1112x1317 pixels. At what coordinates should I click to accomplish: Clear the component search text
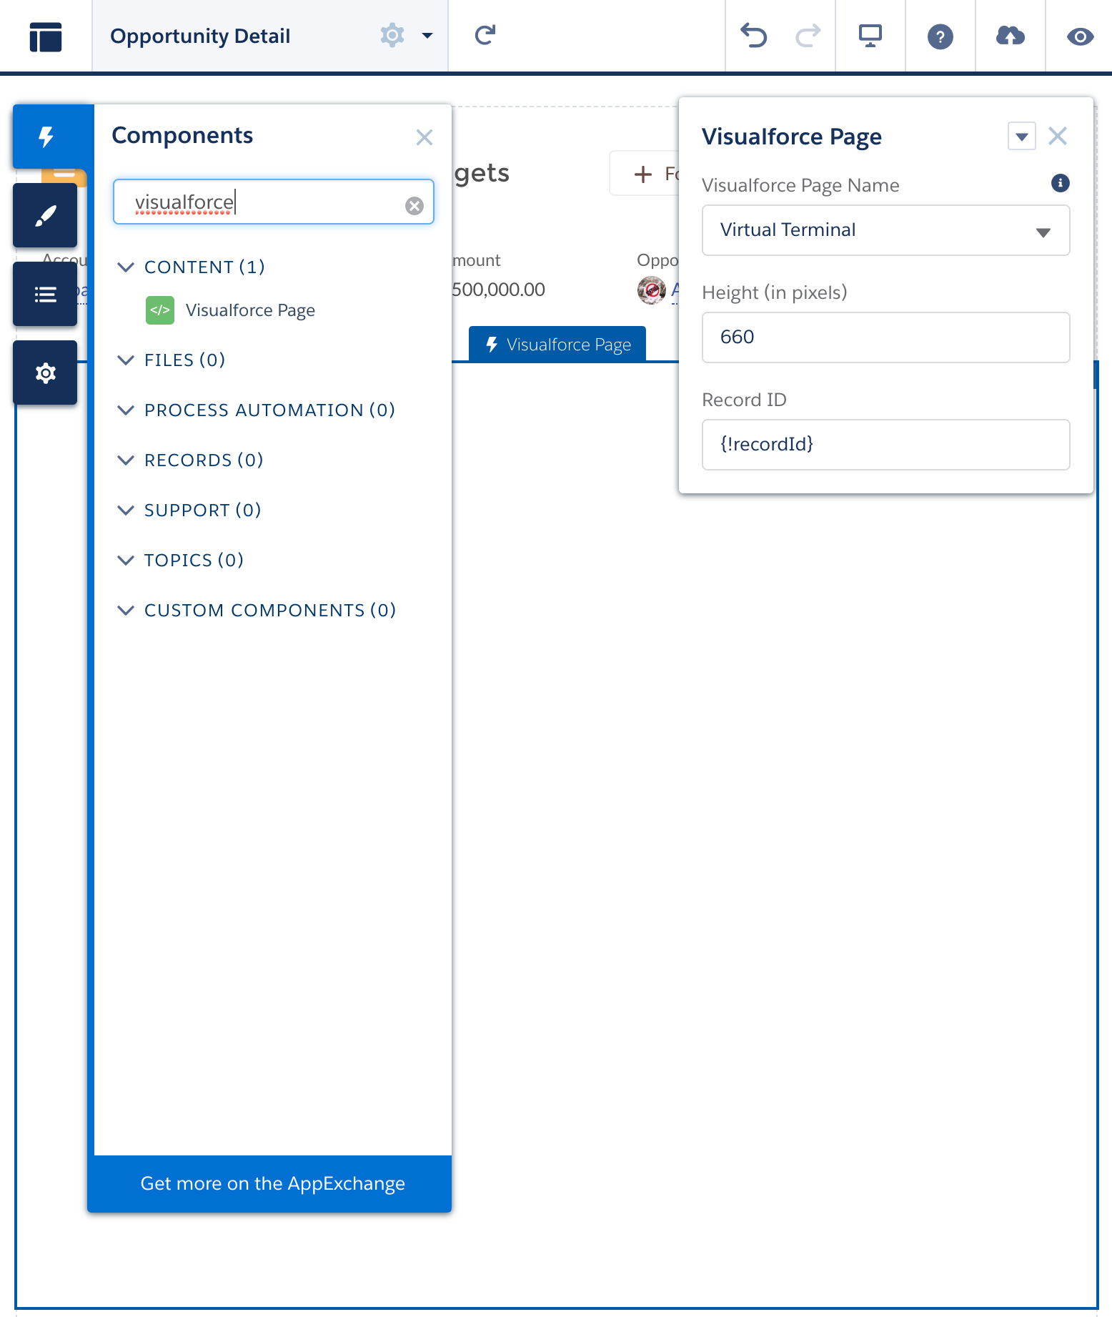pos(414,206)
